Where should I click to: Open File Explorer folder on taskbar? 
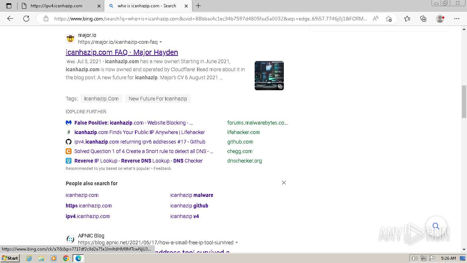point(41,258)
